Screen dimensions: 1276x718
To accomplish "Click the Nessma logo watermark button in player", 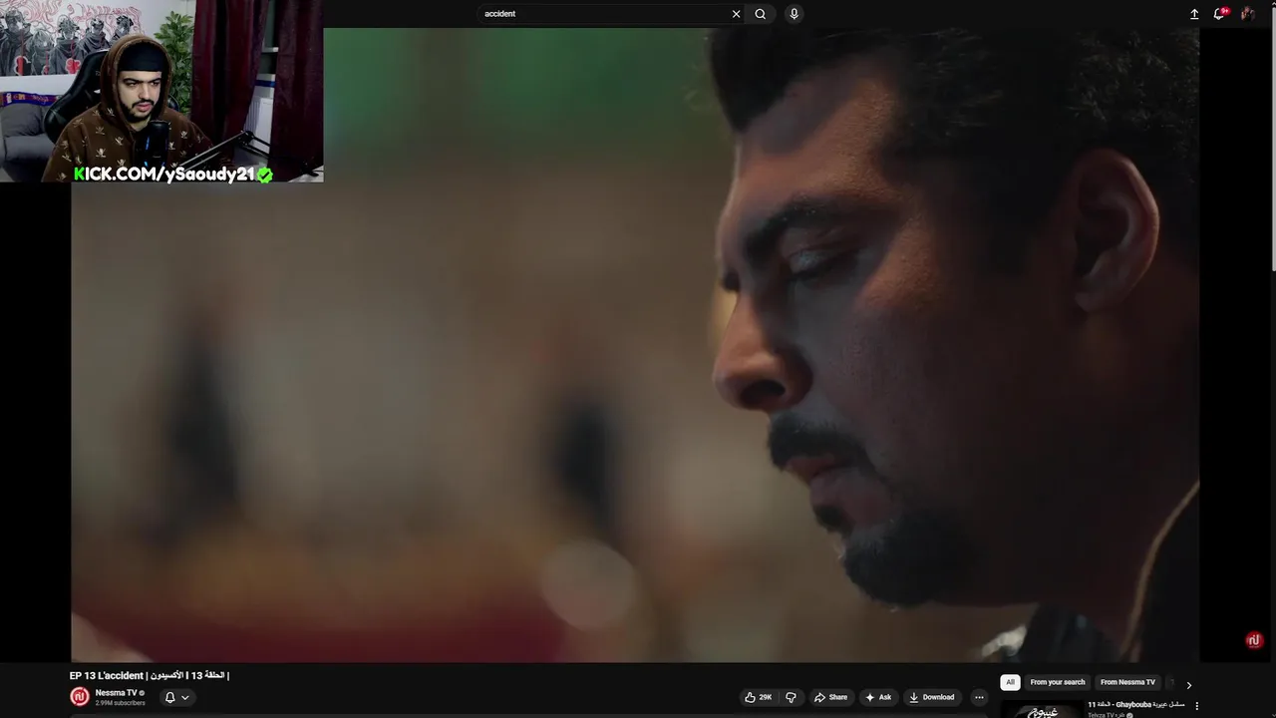I will tap(1254, 641).
